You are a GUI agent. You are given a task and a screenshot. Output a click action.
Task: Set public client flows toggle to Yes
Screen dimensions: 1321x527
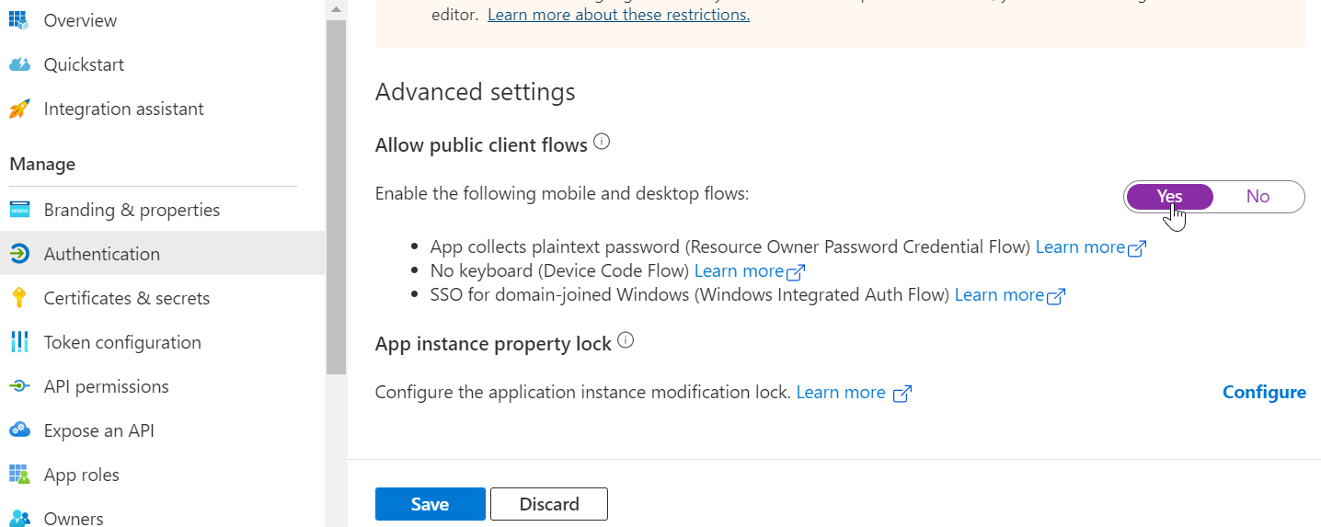pyautogui.click(x=1169, y=197)
